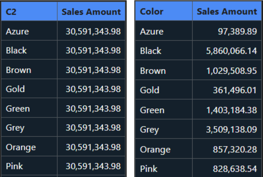Select the 828,638.54 Pink sales amount
This screenshot has height=177, width=263.
coord(235,169)
